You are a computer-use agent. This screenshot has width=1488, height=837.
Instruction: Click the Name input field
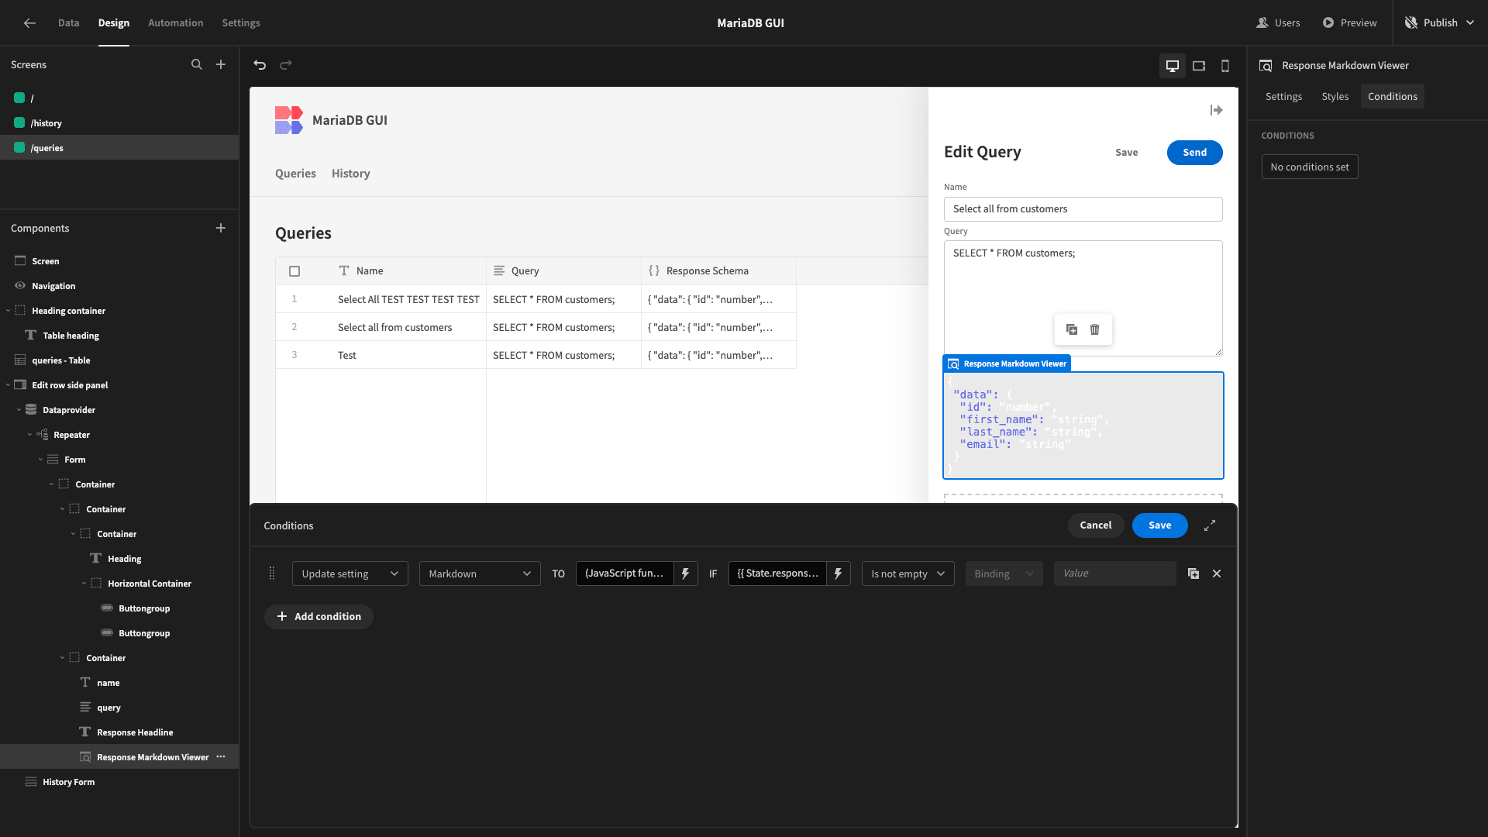tap(1083, 209)
